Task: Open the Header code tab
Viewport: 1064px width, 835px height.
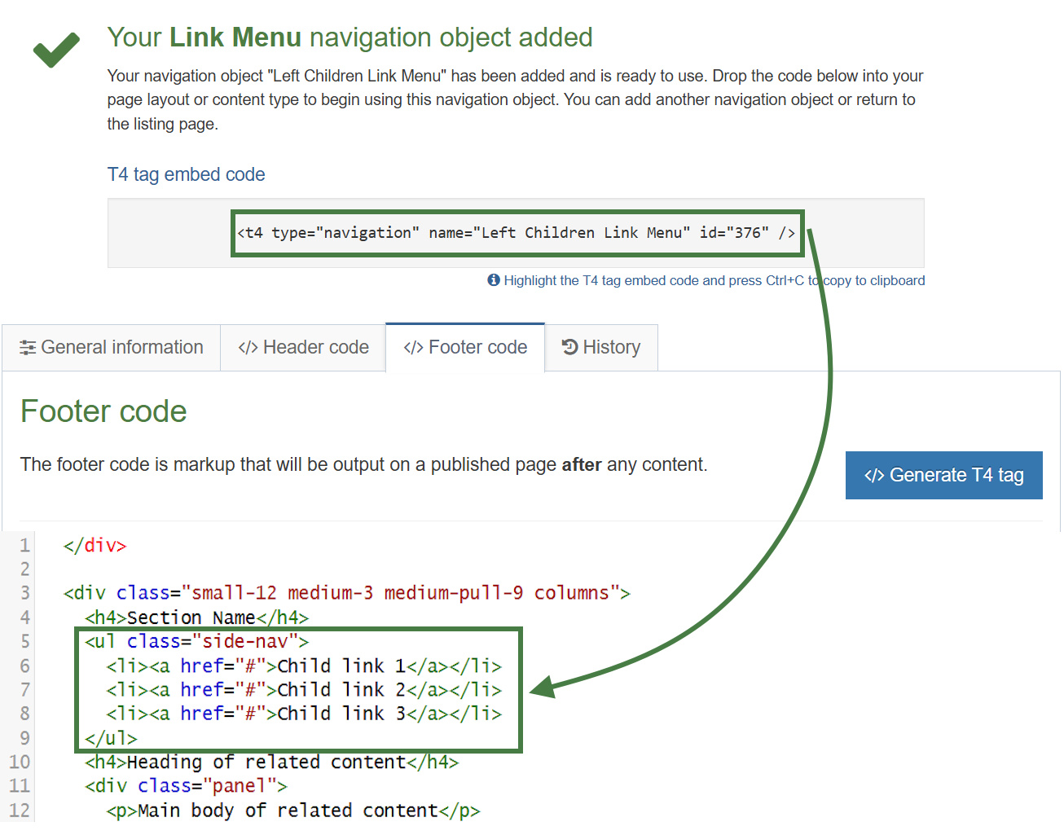Action: 316,347
